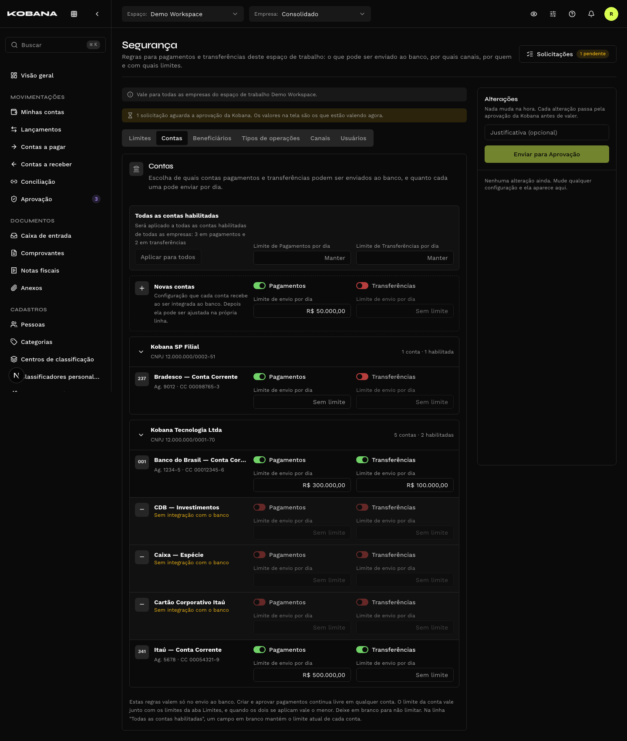This screenshot has width=627, height=741.
Task: Open the user avatar R menu
Action: coord(611,14)
